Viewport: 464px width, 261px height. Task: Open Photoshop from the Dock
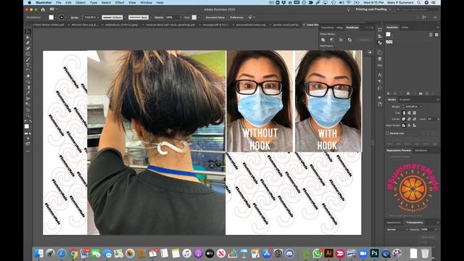tap(374, 253)
